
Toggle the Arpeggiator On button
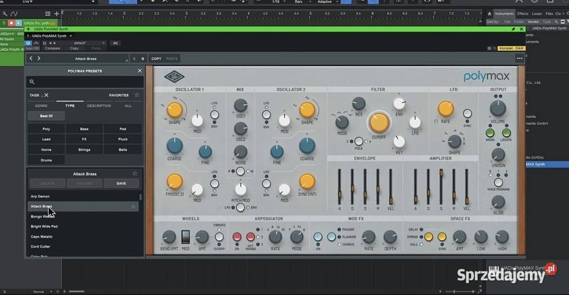[x=237, y=236]
